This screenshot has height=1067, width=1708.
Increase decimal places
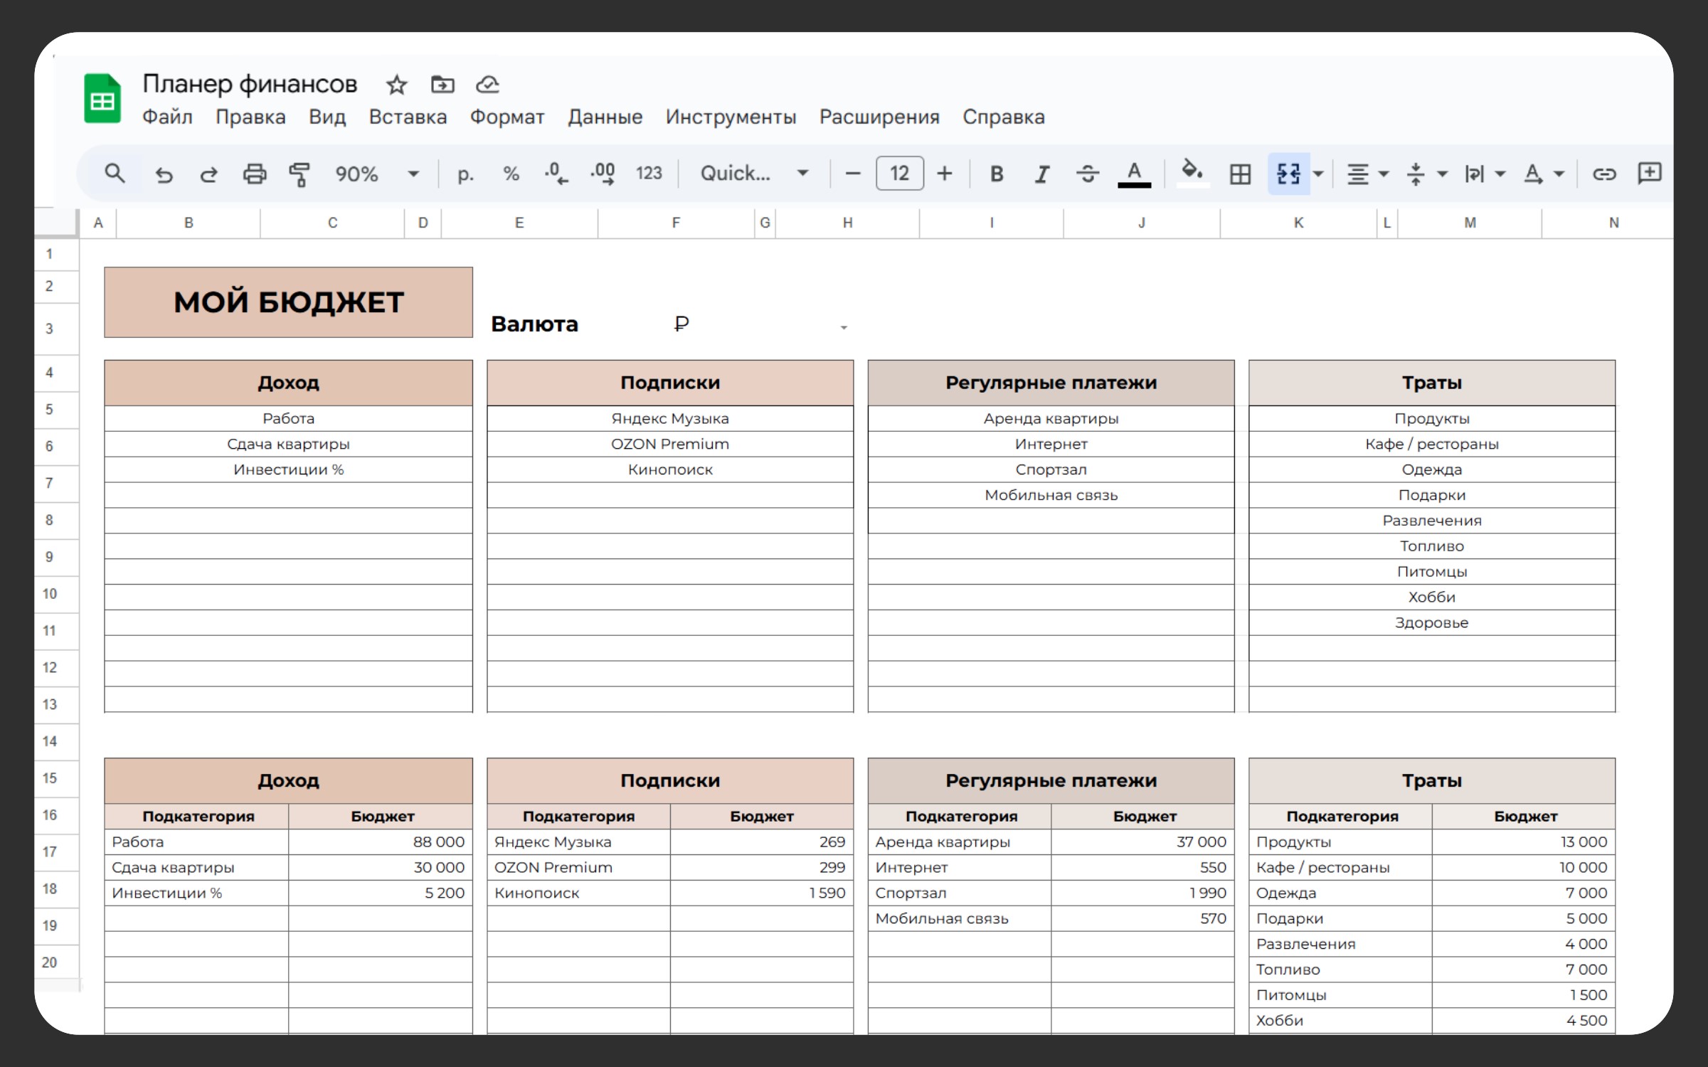603,174
